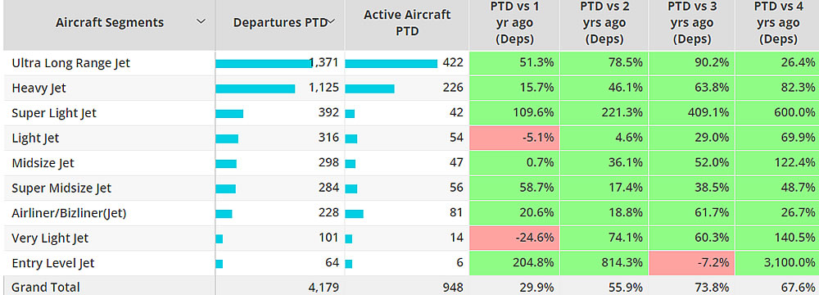This screenshot has width=819, height=295.
Task: Select the Midsize Jet row label
Action: [x=43, y=163]
